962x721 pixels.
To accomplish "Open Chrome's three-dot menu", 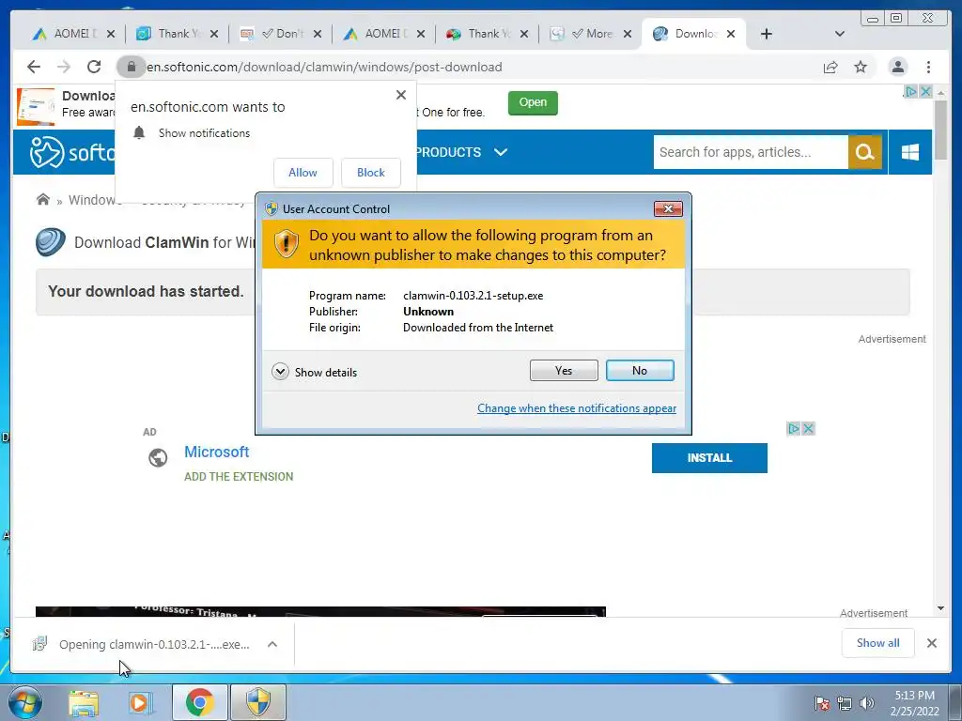I will [928, 67].
